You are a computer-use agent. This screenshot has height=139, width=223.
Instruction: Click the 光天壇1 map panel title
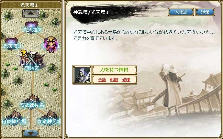click(29, 5)
